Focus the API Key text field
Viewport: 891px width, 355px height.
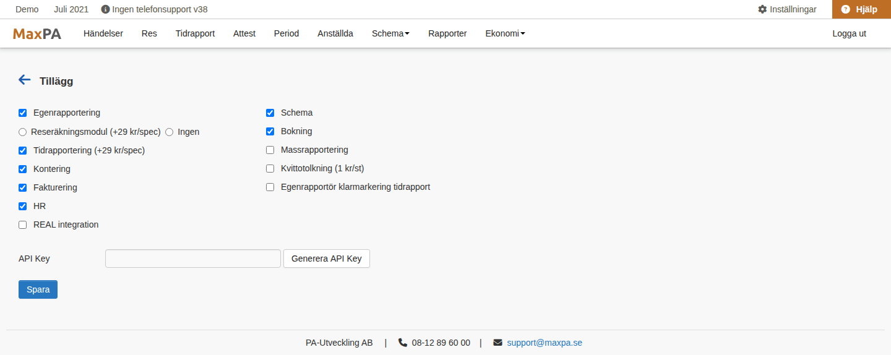pos(193,259)
